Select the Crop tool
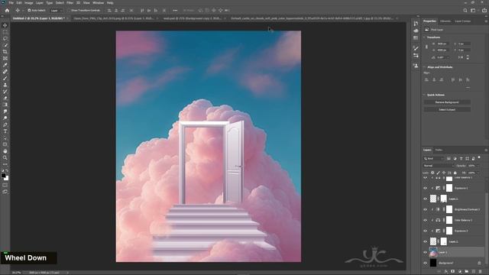Image resolution: width=489 pixels, height=275 pixels. (x=5, y=52)
